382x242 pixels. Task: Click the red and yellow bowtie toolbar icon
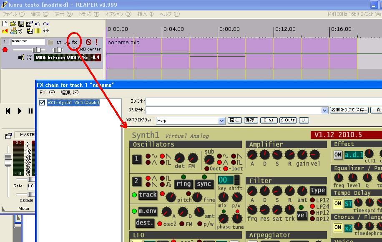[5, 31]
